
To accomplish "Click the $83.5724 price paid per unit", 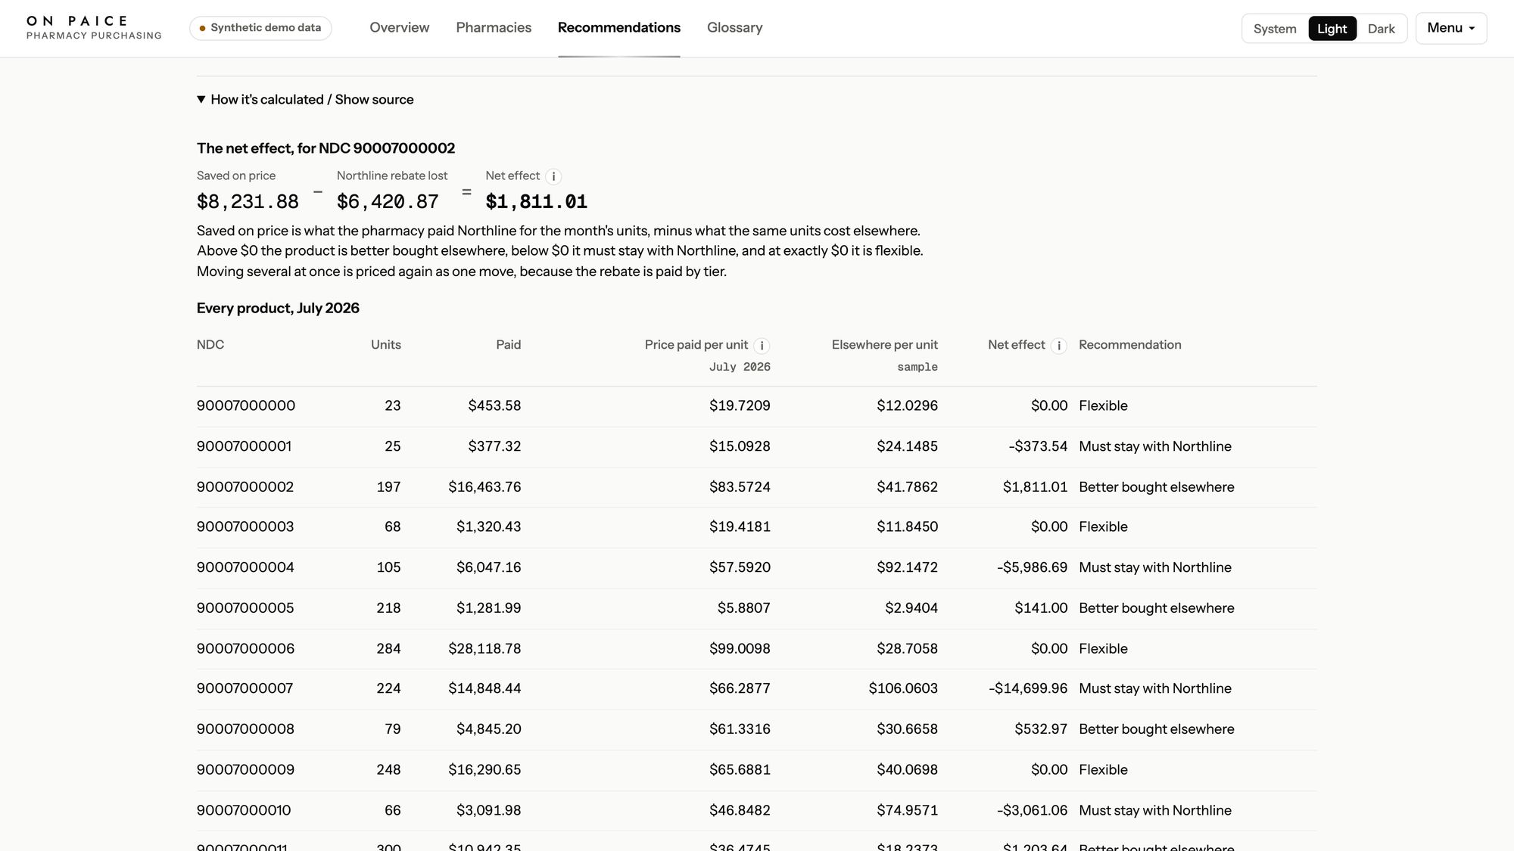I will (x=740, y=487).
